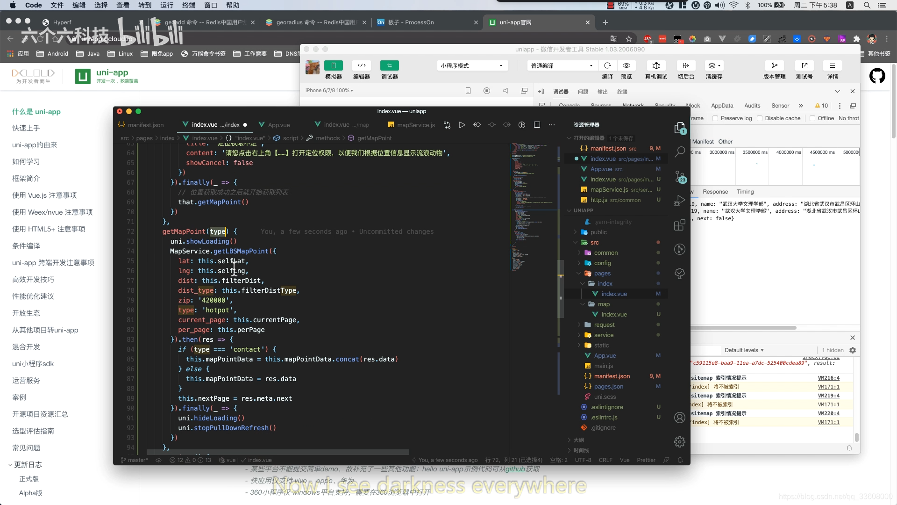Screen dimensions: 897x505
Task: Open the 小程序模式 dropdown
Action: 472,65
